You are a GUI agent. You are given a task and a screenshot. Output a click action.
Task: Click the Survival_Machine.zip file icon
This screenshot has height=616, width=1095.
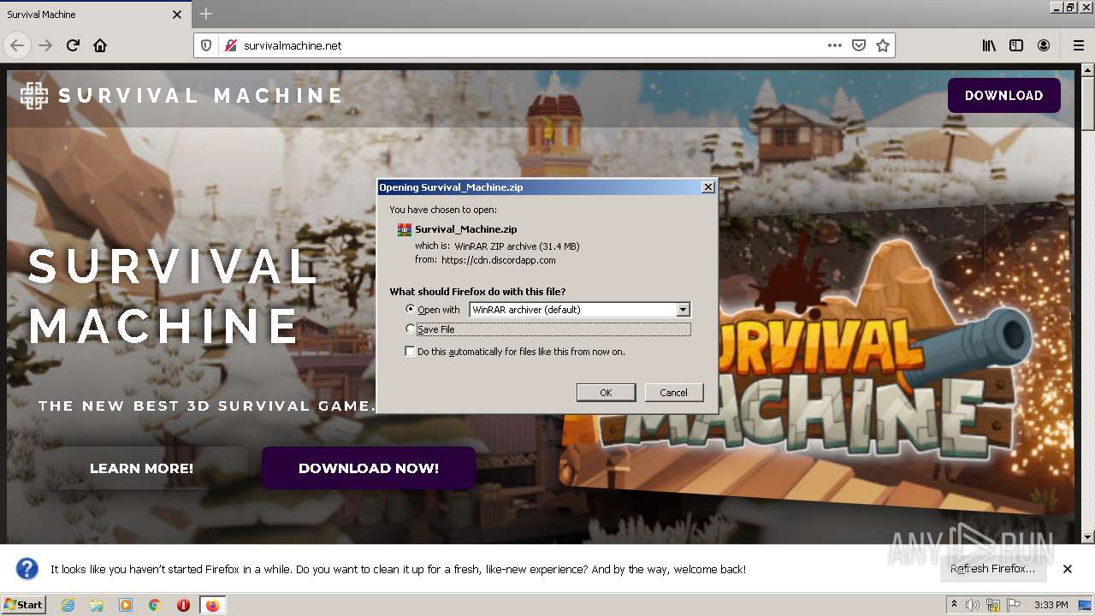(x=405, y=229)
